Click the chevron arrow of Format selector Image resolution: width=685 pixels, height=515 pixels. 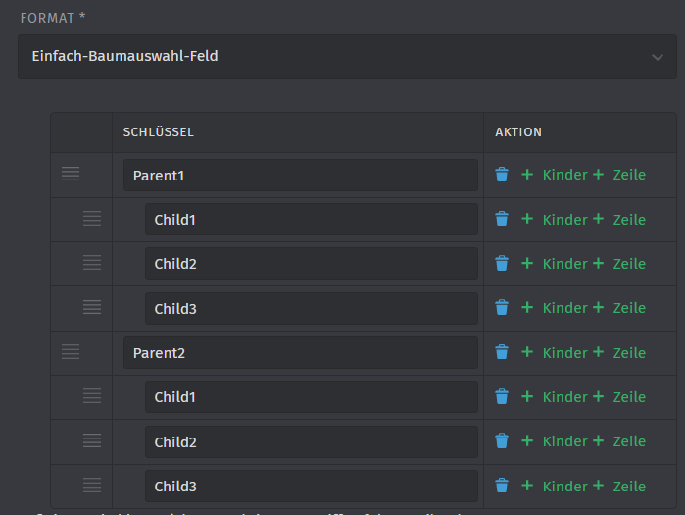pyautogui.click(x=657, y=57)
